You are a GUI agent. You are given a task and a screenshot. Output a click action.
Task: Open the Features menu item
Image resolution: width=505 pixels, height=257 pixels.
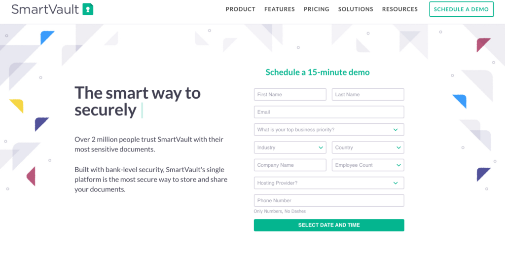tap(279, 9)
